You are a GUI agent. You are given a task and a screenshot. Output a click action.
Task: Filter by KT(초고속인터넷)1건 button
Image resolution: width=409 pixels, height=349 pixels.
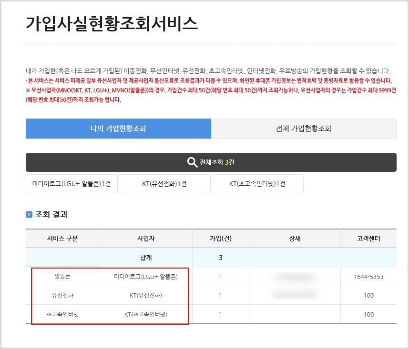257,184
